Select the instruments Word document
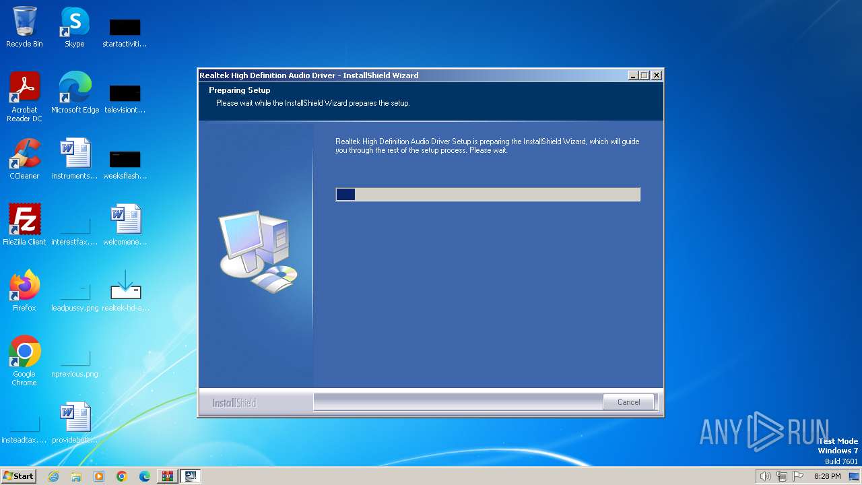The image size is (862, 485). (75, 159)
